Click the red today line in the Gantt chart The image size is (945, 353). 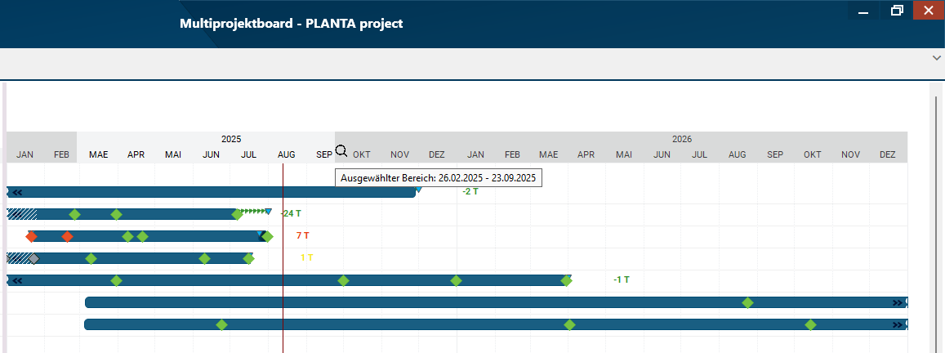click(283, 311)
